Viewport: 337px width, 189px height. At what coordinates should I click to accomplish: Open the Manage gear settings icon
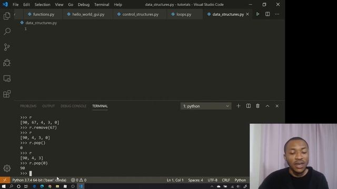pos(7,168)
